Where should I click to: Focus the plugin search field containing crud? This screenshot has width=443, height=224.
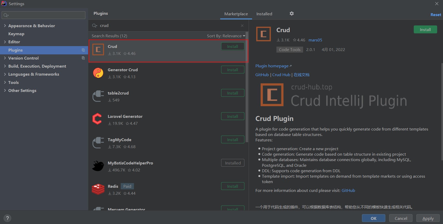coord(168,26)
